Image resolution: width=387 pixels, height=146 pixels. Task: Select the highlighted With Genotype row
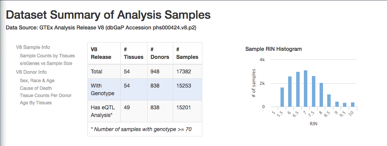(x=144, y=89)
